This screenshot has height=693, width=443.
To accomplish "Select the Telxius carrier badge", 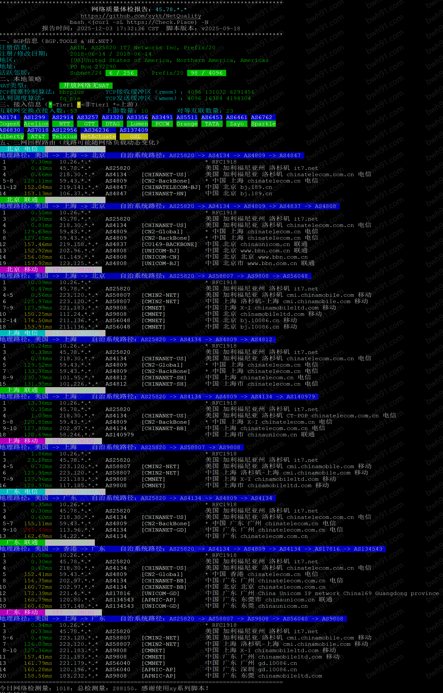I will tap(64, 137).
